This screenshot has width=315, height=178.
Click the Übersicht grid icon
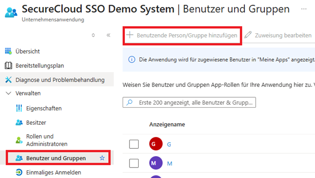pyautogui.click(x=8, y=51)
